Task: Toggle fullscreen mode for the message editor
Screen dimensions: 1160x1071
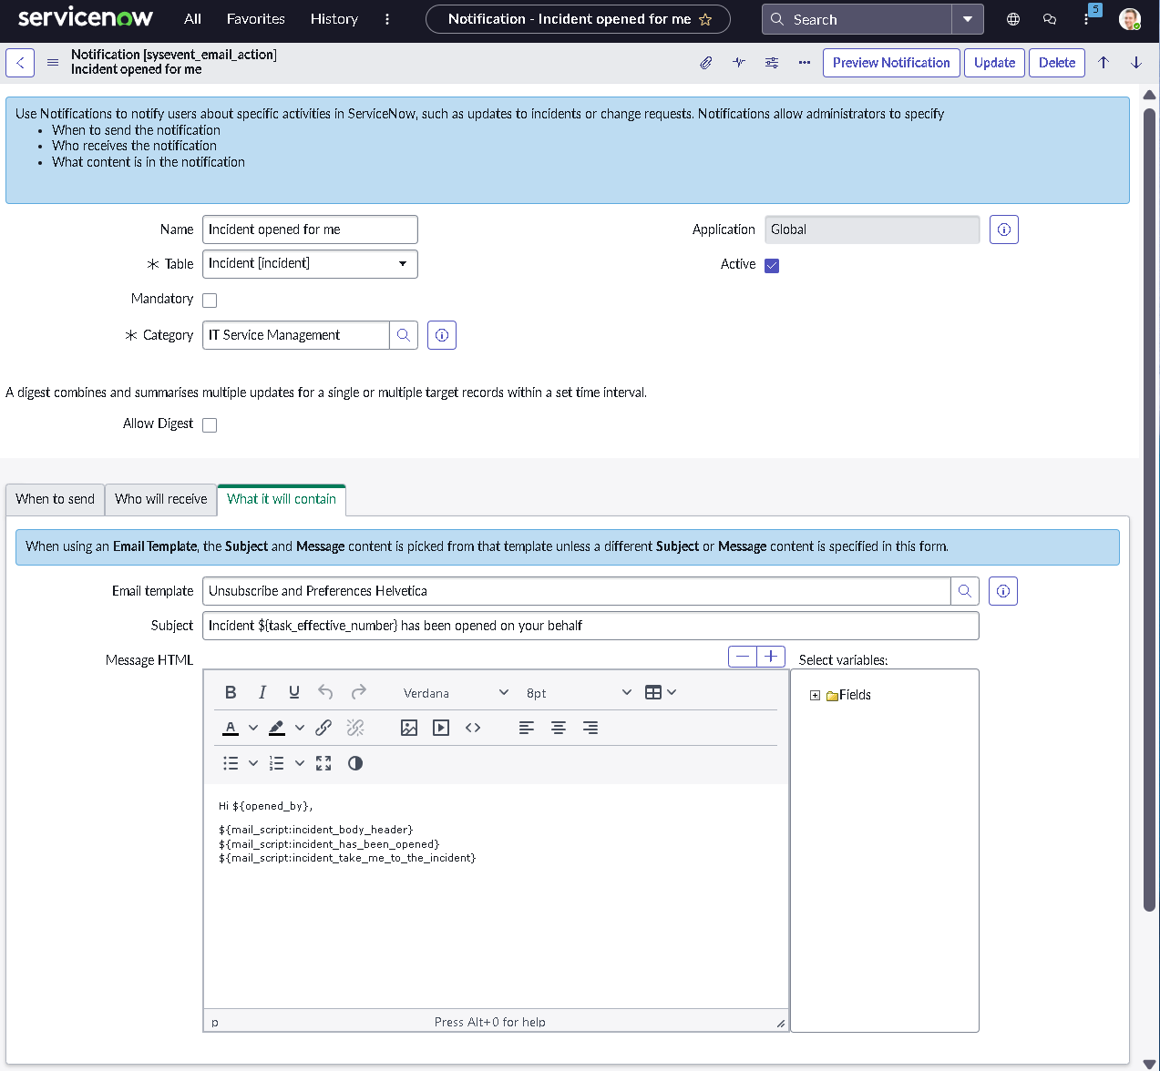Action: [x=323, y=762]
